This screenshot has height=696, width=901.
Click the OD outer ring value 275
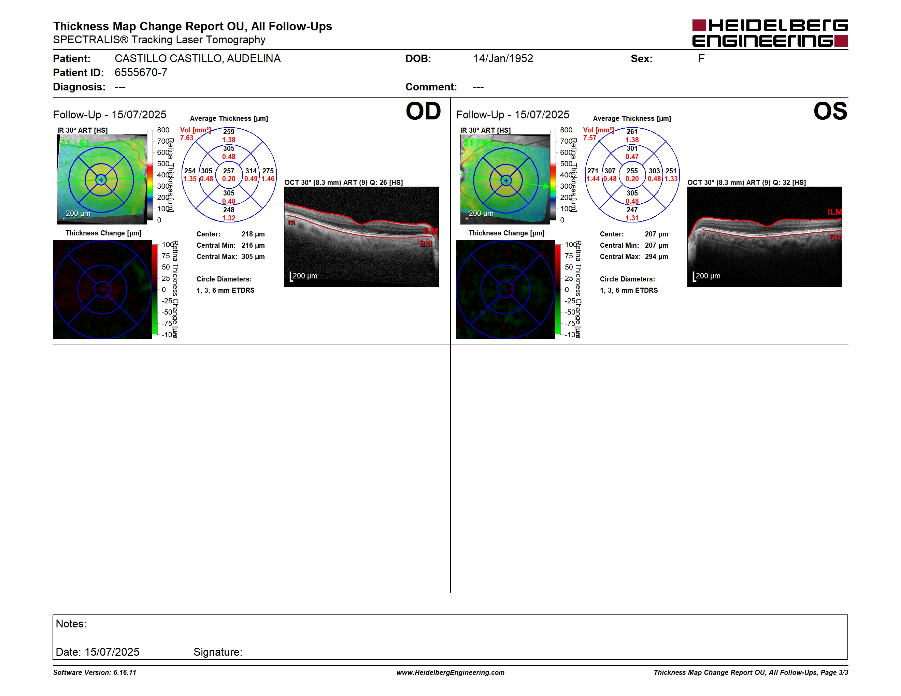click(x=268, y=171)
